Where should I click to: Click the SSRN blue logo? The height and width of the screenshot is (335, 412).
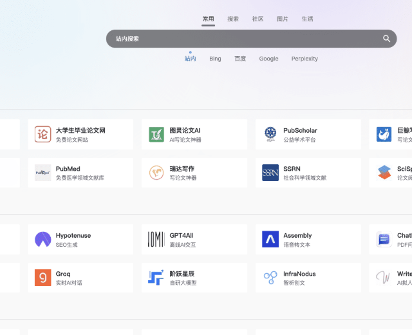pyautogui.click(x=270, y=173)
